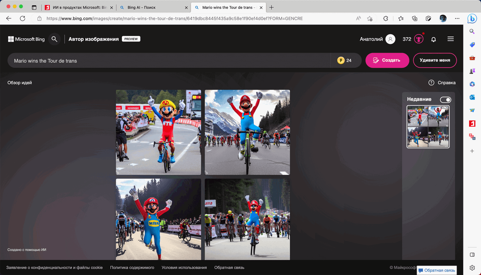
Task: Open the Политика содержимого link
Action: coord(132,268)
